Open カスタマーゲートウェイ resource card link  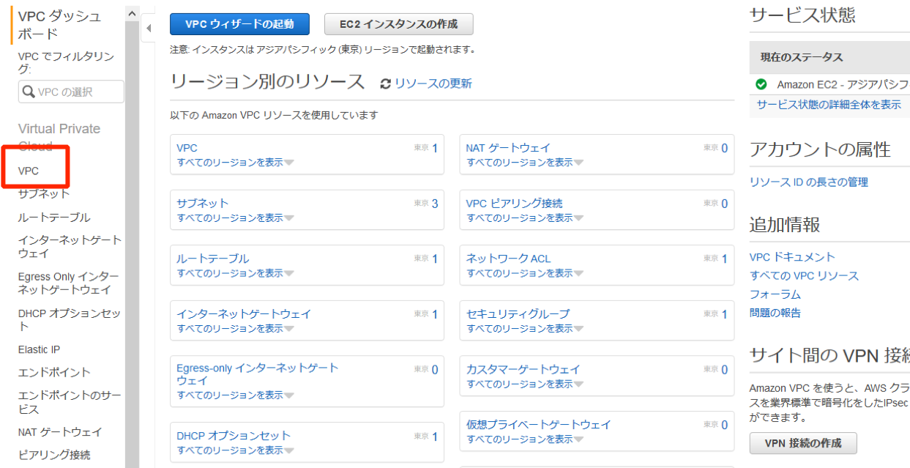523,369
